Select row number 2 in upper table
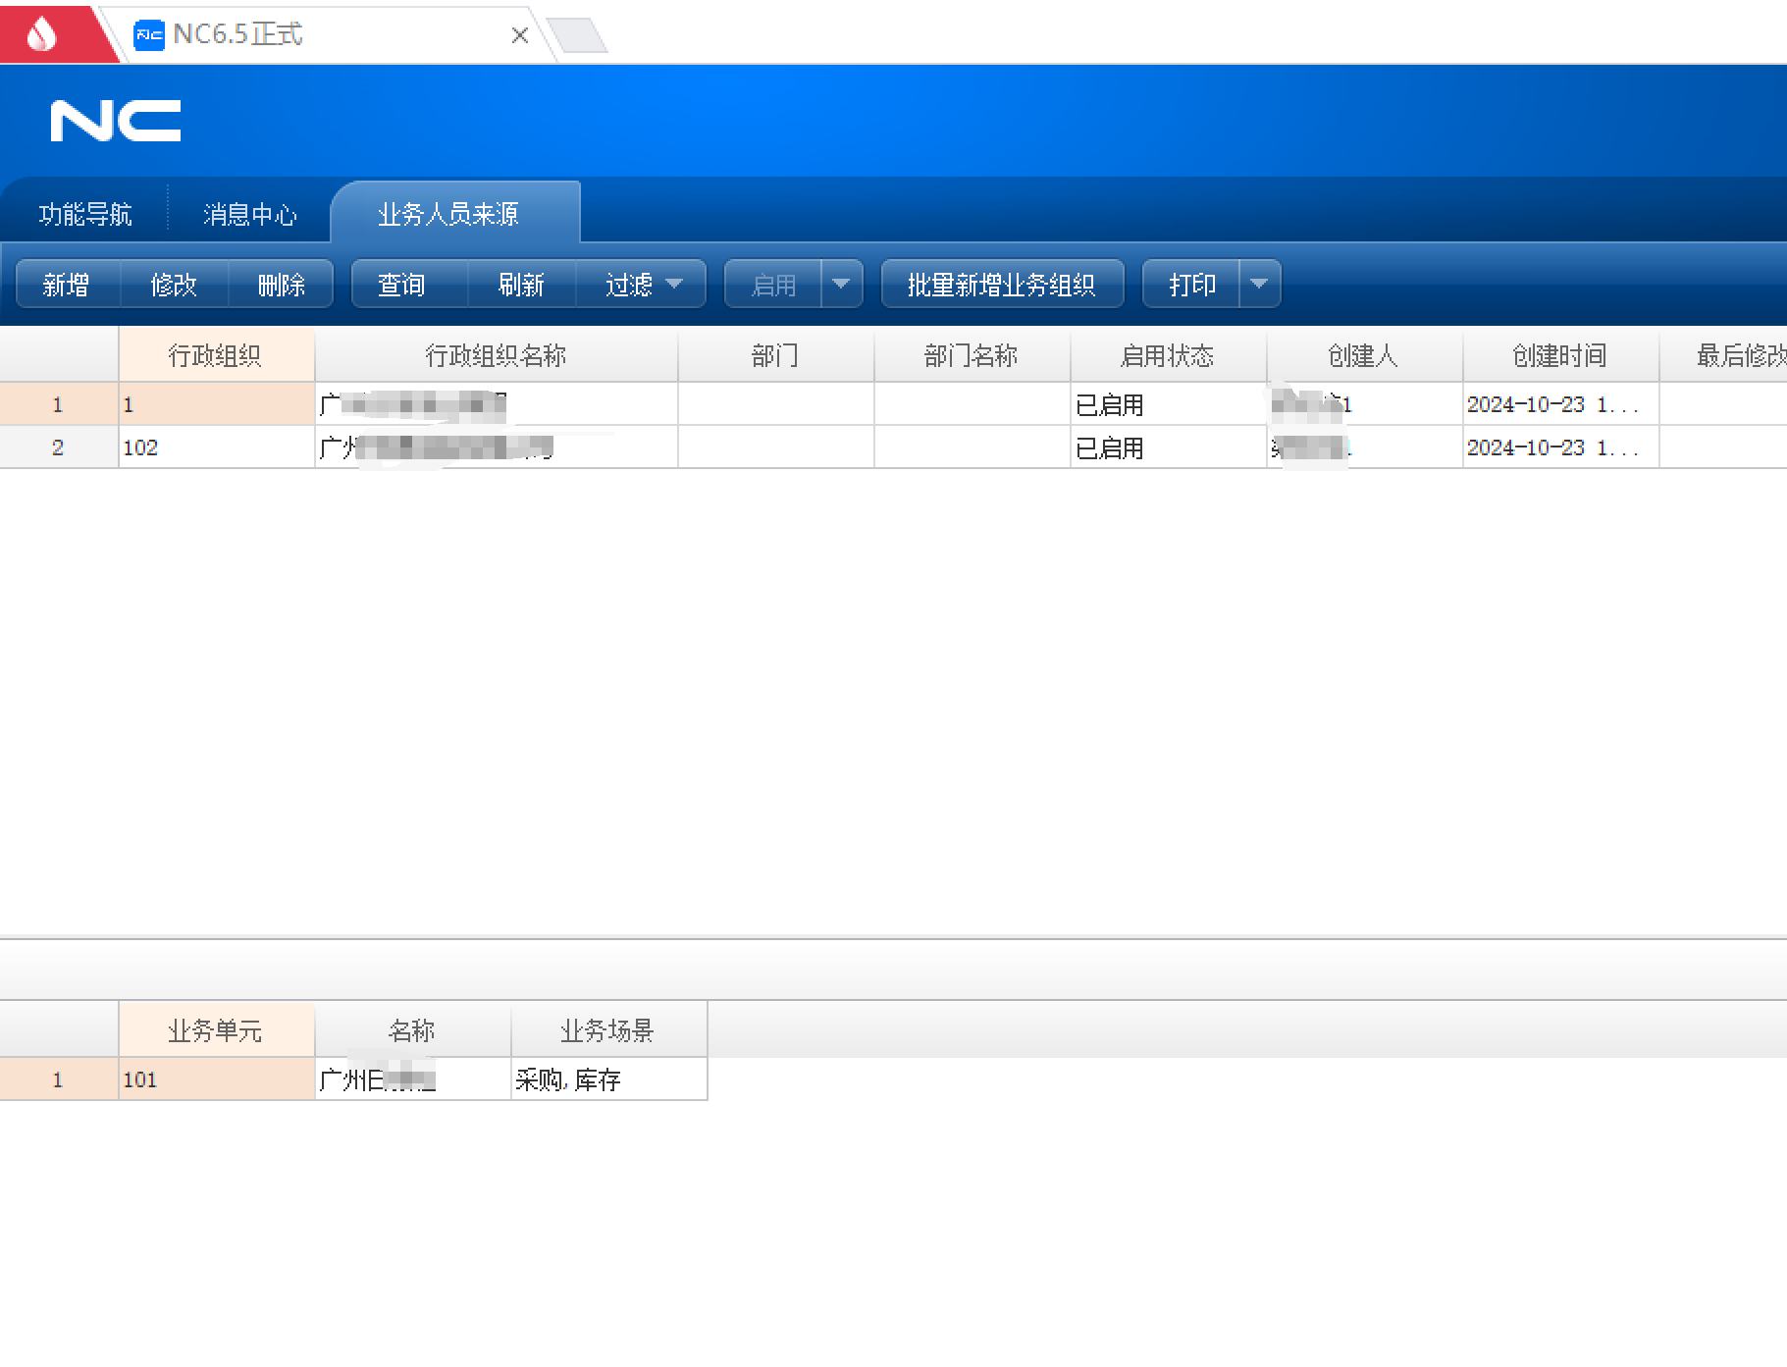Screen dimensions: 1787x1367 tap(58, 447)
